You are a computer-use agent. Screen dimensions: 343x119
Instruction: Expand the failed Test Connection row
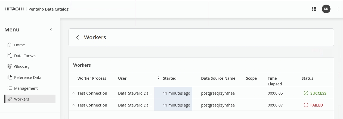coord(73,105)
